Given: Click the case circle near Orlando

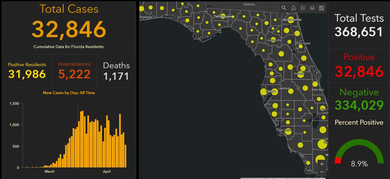Looking at the screenshot, I should [x=301, y=74].
